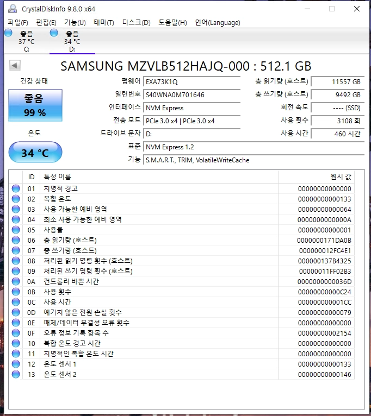Viewport: 371px width, 416px height.
Task: Click the ID column header
Action: (32, 177)
